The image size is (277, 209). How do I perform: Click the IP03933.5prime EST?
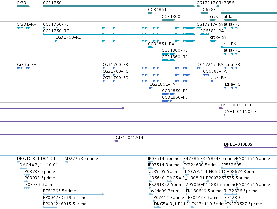(x=26, y=181)
